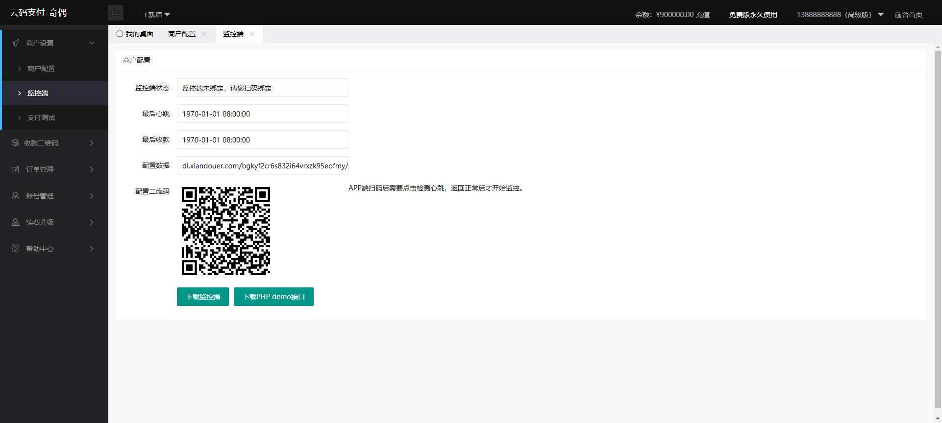942x423 pixels.
Task: Click the scrollbar down arrow
Action: 938,419
